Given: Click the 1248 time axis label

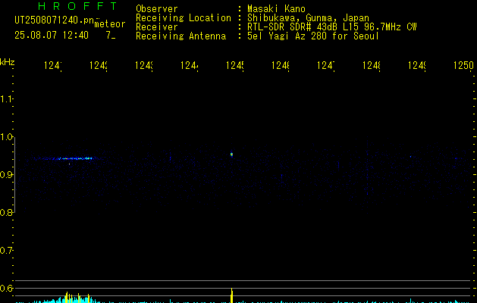Looking at the screenshot, I should [372, 65].
